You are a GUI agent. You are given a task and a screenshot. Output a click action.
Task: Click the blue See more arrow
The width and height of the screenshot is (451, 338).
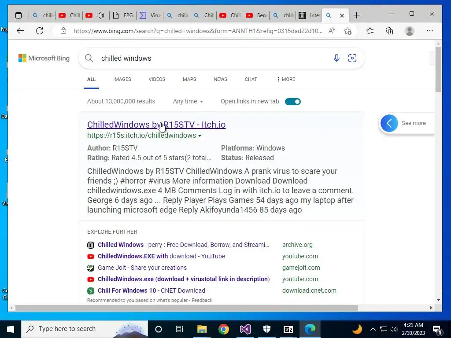click(x=389, y=123)
